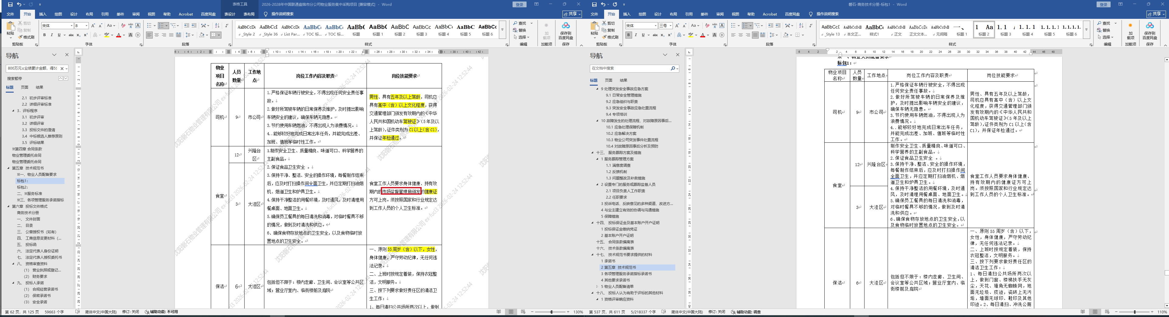Viewport: 1169px width, 317px height.
Task: Open font name dropdown in left window
Action: click(x=71, y=26)
